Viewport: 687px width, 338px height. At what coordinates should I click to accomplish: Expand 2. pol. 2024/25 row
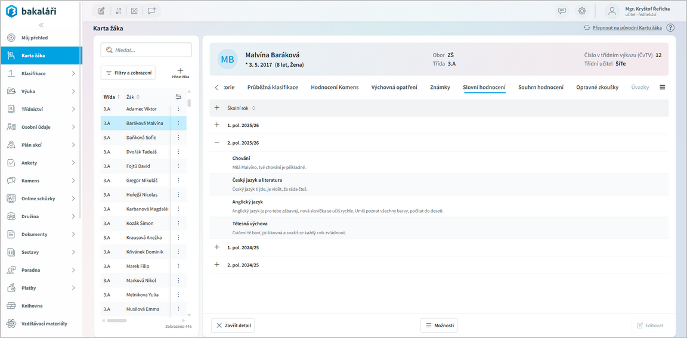(216, 265)
